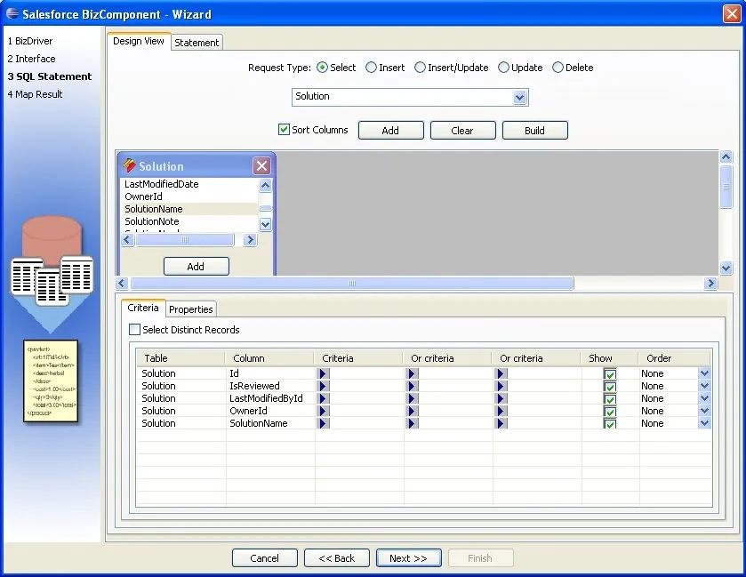Click the Eclipse icon in the title bar
This screenshot has height=577, width=746.
12,13
